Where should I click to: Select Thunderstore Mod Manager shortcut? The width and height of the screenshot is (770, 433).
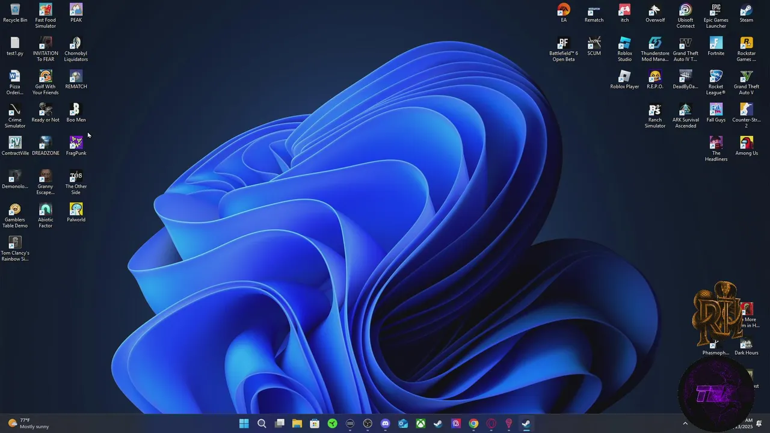pyautogui.click(x=655, y=49)
